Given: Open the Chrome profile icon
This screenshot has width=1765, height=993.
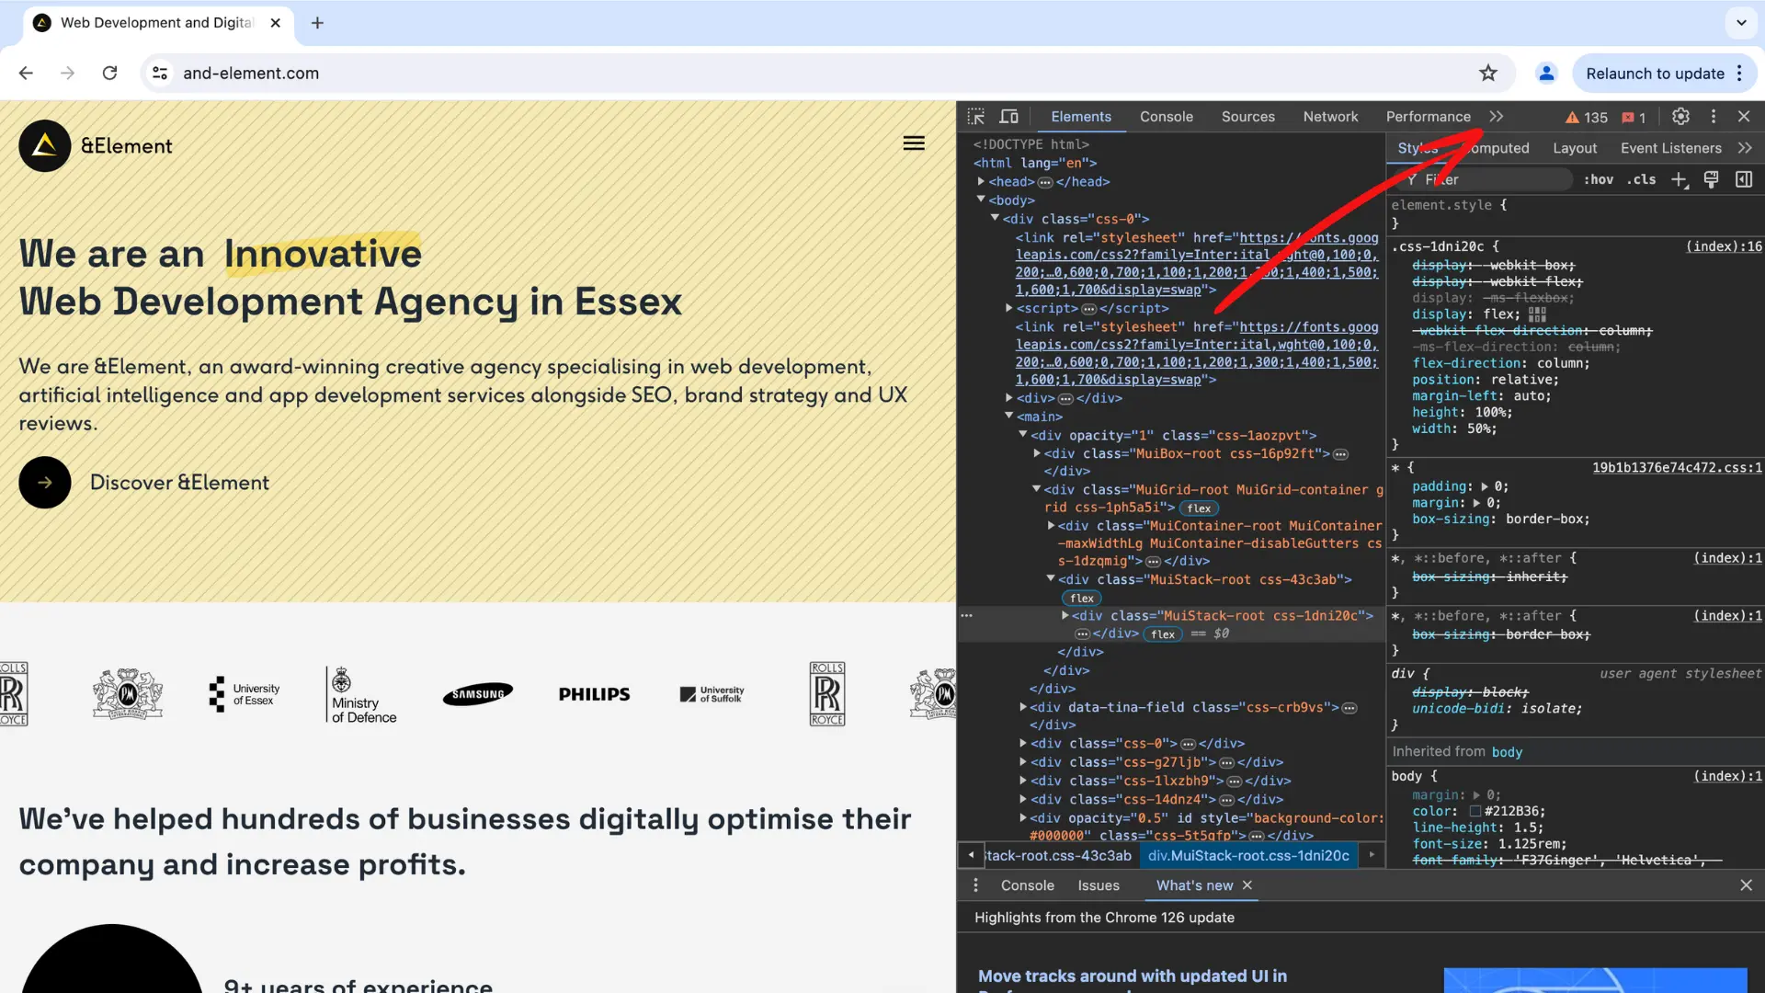Looking at the screenshot, I should (x=1546, y=74).
